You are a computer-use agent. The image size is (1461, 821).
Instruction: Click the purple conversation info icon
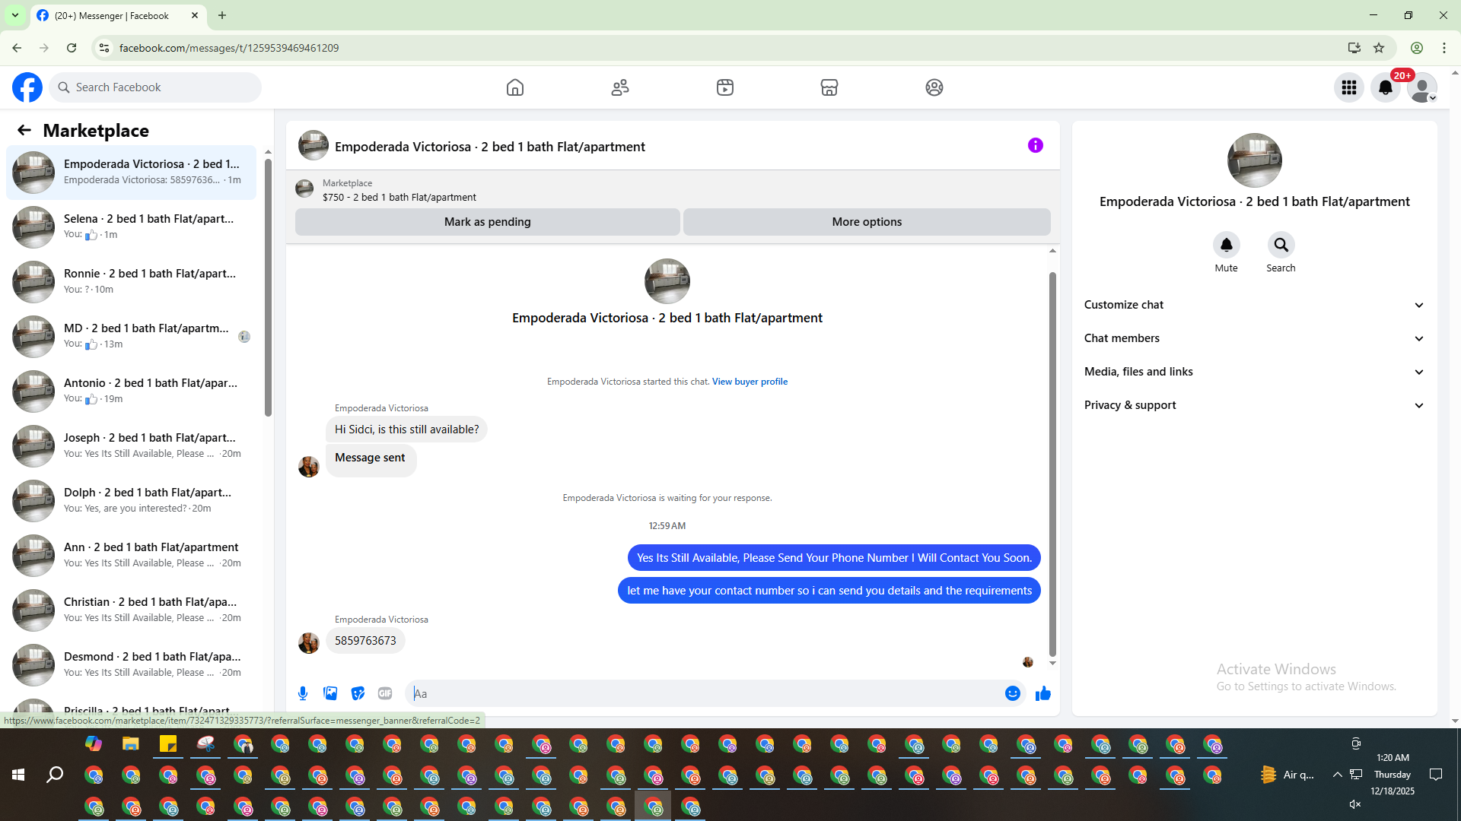point(1035,145)
